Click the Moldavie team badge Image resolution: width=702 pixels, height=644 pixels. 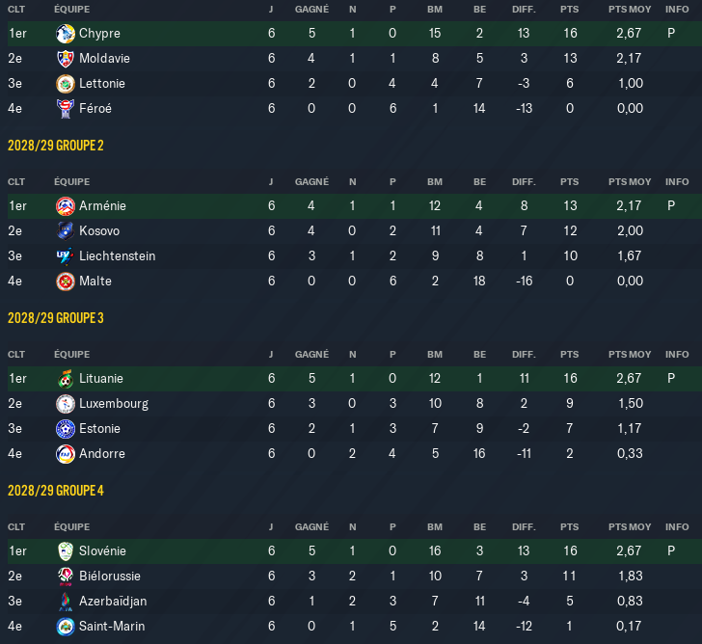[x=66, y=59]
